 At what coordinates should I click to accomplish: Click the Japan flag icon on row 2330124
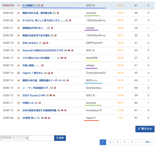point(19,5)
